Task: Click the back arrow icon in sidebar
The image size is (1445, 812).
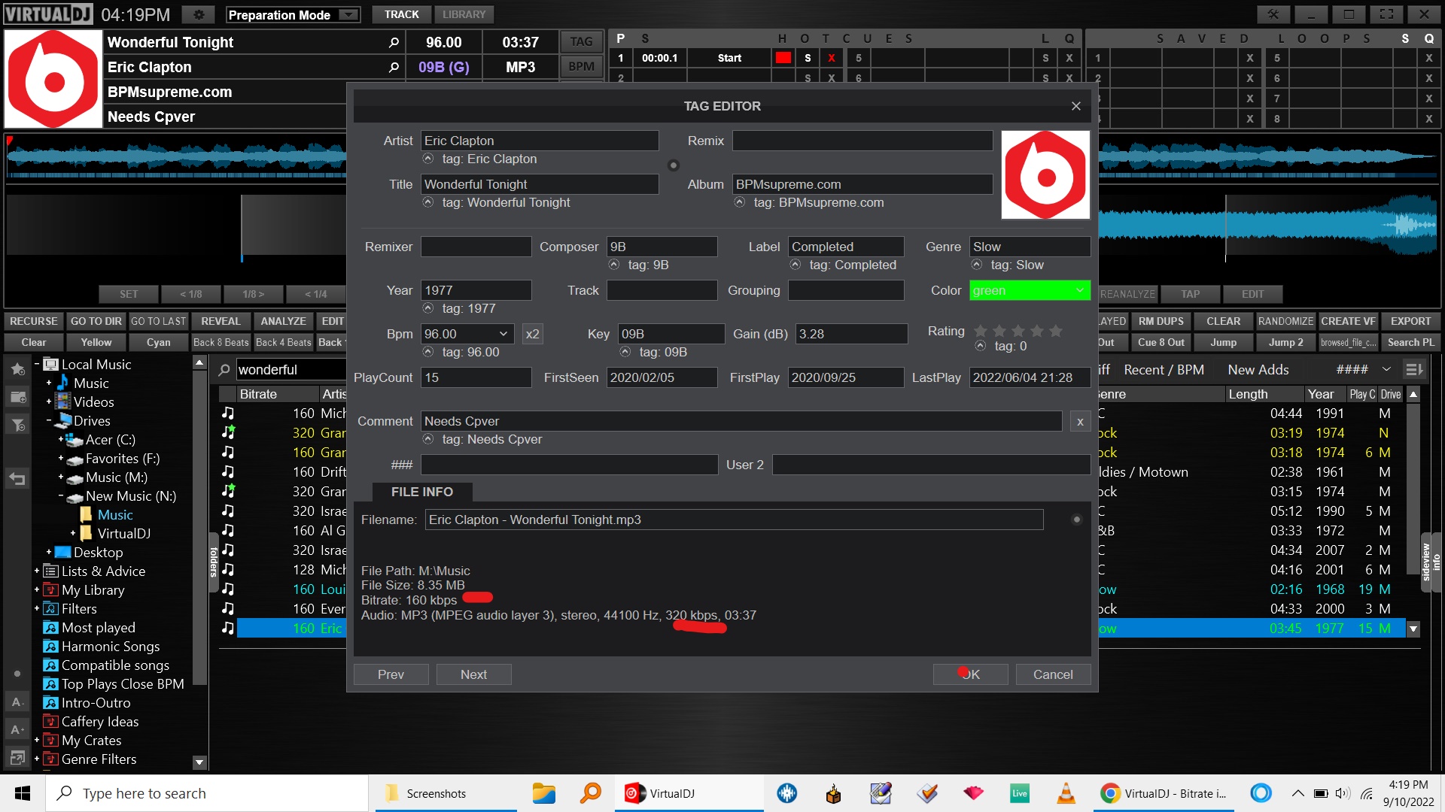Action: [x=18, y=478]
